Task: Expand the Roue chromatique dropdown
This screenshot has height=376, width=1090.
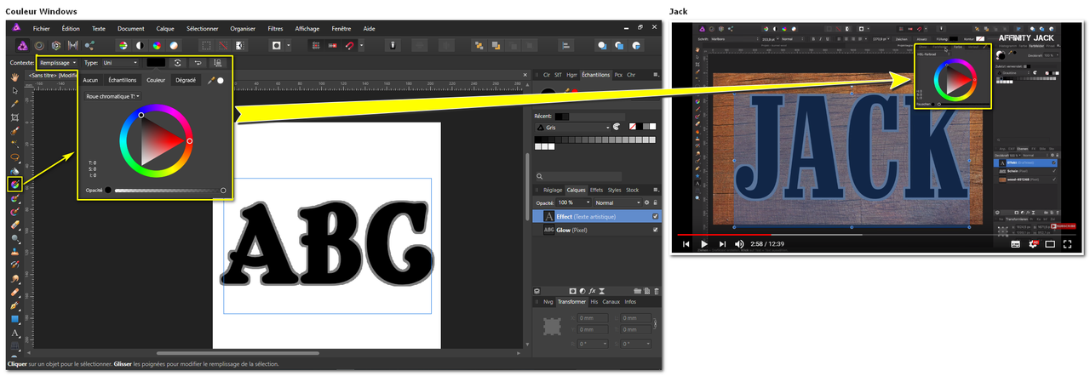Action: coord(112,96)
